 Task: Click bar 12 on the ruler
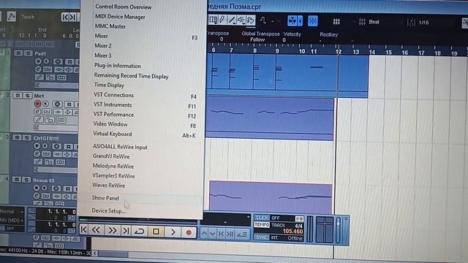point(338,52)
